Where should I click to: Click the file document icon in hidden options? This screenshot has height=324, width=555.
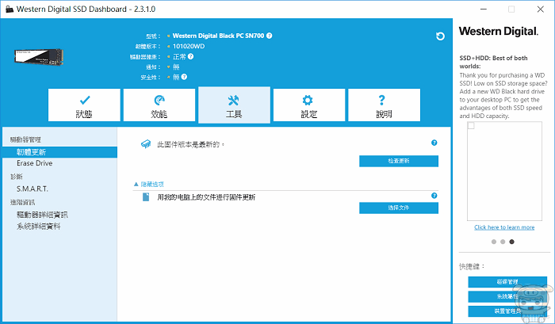(146, 197)
